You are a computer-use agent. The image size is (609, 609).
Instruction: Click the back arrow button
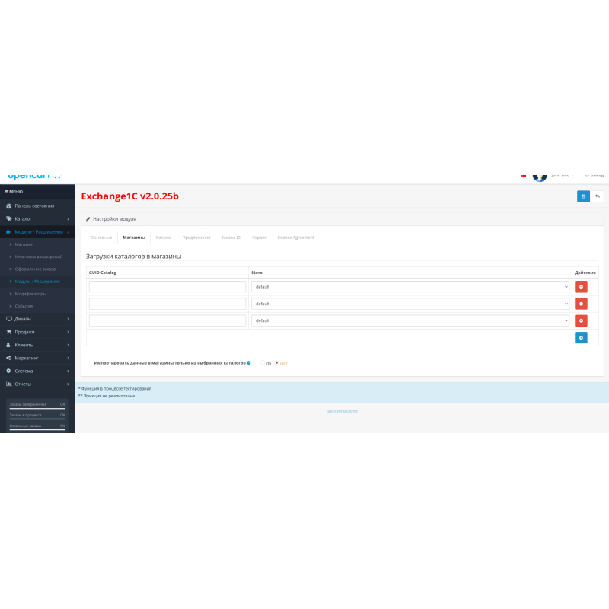point(598,196)
